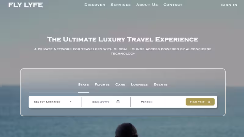Image resolution: width=244 pixels, height=137 pixels.
Task: Switch to the Stays tab
Action: coord(83,85)
